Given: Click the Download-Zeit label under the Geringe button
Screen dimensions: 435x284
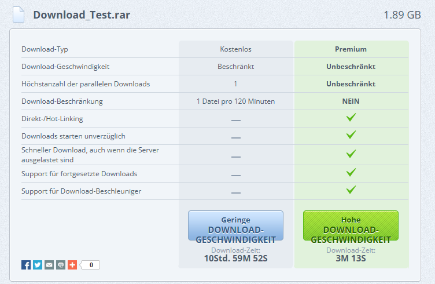Looking at the screenshot, I should (236, 250).
